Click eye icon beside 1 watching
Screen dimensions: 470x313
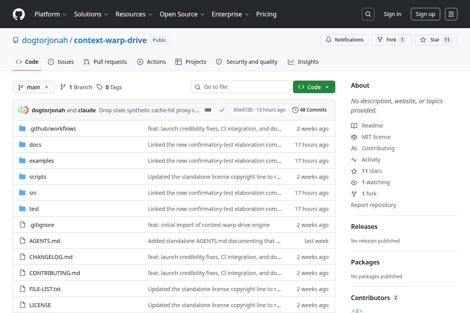tap(354, 182)
